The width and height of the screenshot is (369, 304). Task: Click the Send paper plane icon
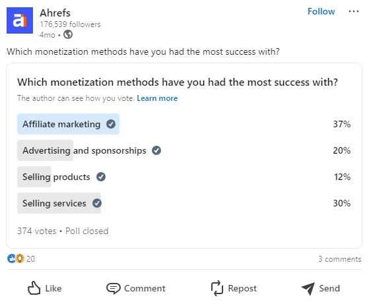point(308,288)
